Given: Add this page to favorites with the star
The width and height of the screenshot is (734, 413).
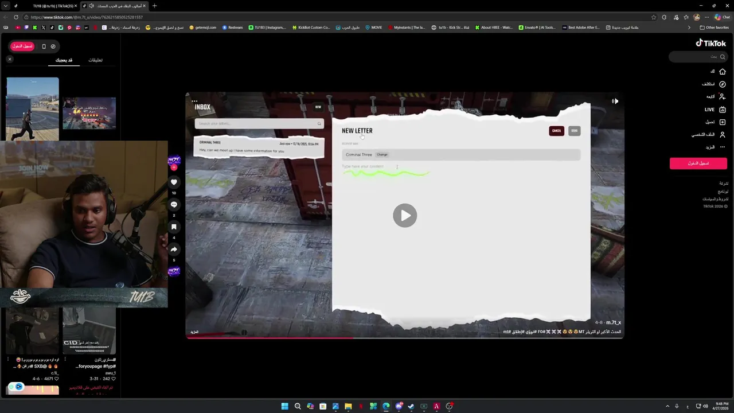Looking at the screenshot, I should [x=654, y=17].
